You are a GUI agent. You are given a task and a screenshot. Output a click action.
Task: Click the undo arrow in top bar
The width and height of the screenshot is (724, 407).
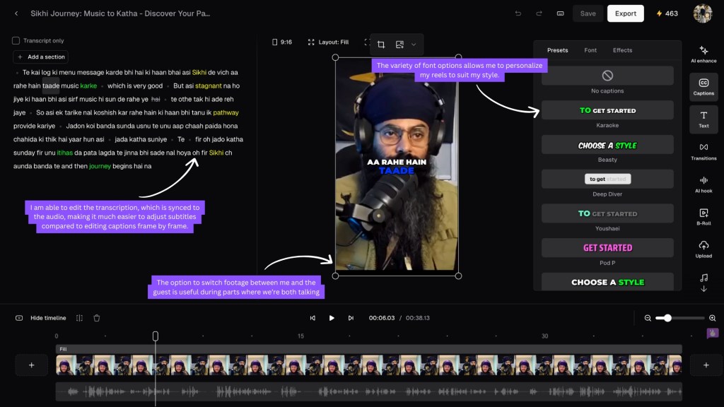click(x=518, y=13)
